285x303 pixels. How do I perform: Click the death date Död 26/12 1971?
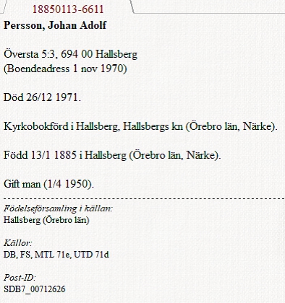pos(42,97)
